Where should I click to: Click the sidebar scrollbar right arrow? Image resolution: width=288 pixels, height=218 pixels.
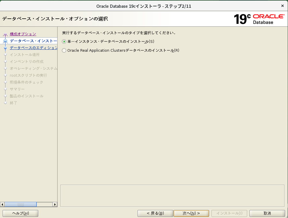click(55, 205)
